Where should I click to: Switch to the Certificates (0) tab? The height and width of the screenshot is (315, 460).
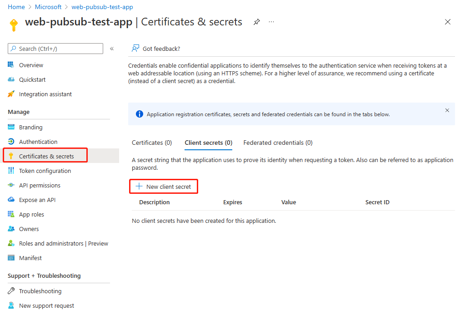pos(152,143)
